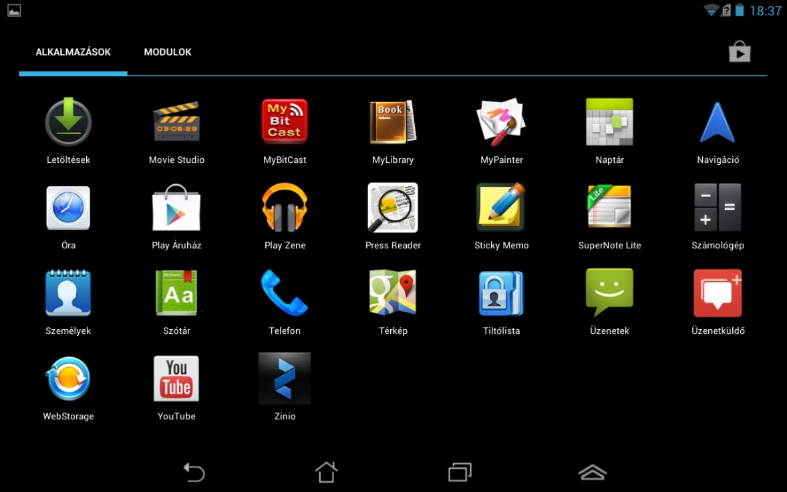
Task: Launch Movie Studio
Action: (176, 122)
